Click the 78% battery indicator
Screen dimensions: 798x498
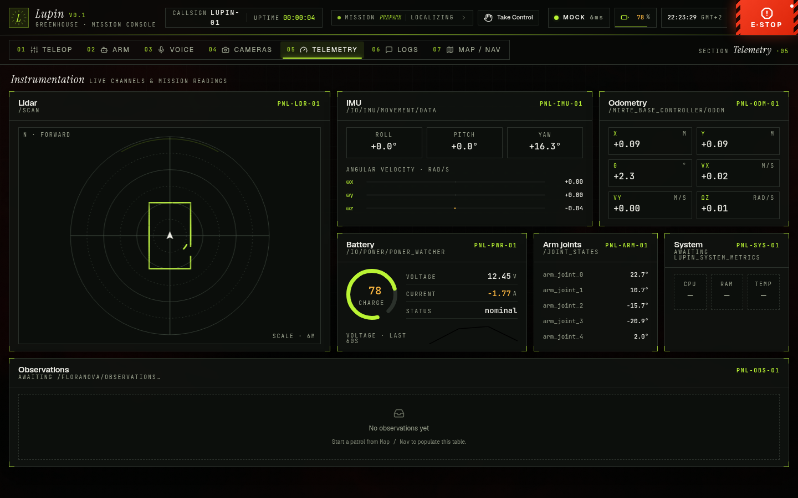(636, 18)
